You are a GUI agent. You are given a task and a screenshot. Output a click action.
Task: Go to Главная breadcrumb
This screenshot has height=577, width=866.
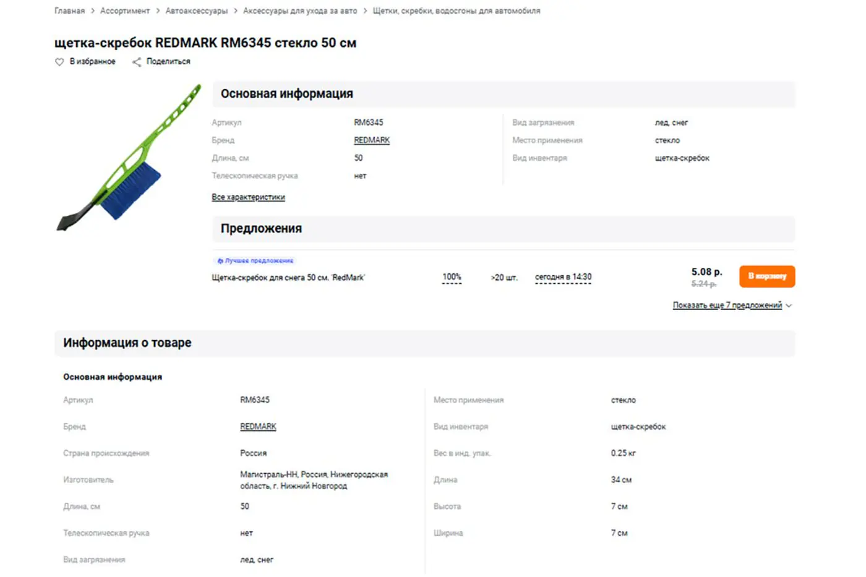pos(69,11)
